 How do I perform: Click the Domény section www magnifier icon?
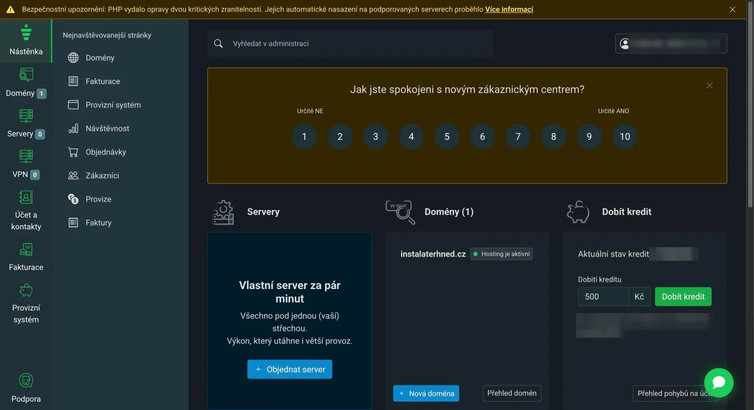point(401,212)
